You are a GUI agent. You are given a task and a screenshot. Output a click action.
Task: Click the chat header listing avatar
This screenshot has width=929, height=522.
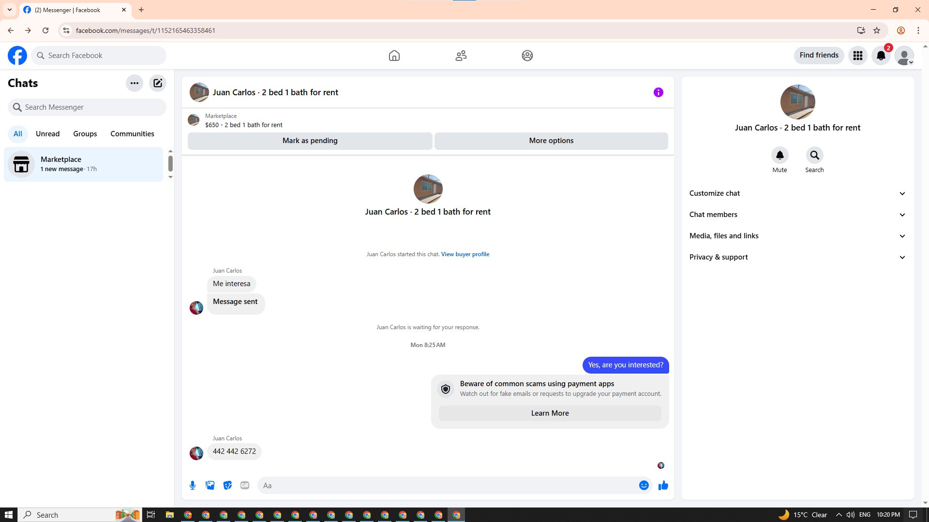coord(199,92)
